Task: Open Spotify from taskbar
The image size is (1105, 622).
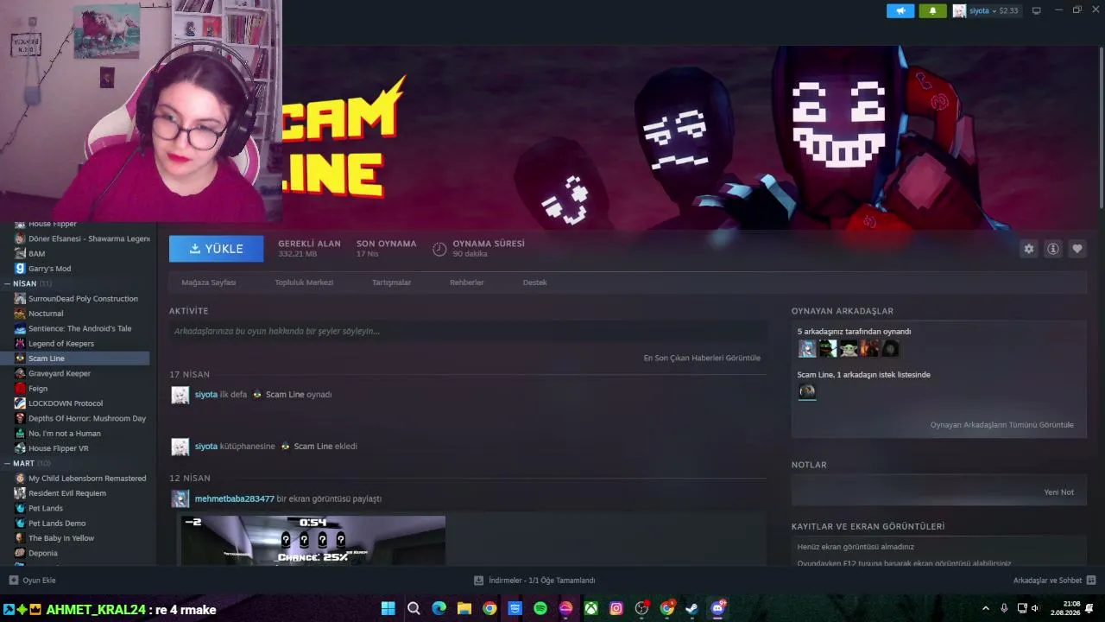Action: click(540, 608)
